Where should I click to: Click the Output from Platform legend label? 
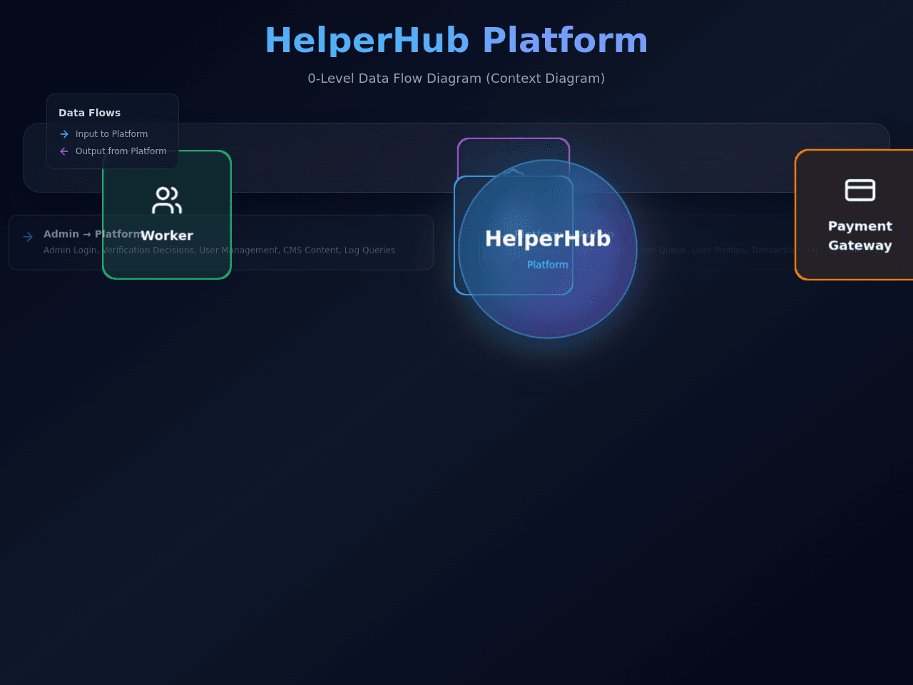(x=121, y=151)
